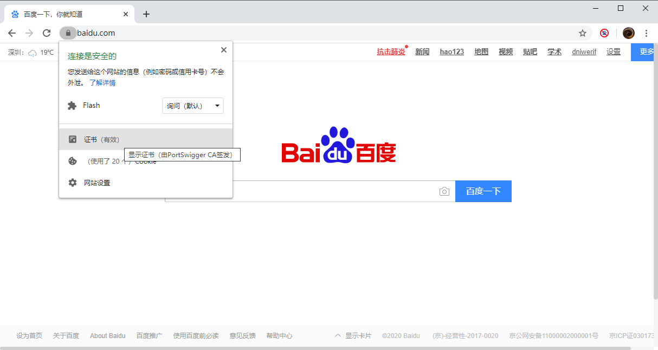Close the site info popup

224,50
